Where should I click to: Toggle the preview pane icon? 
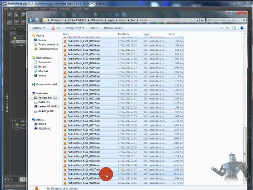(x=234, y=28)
